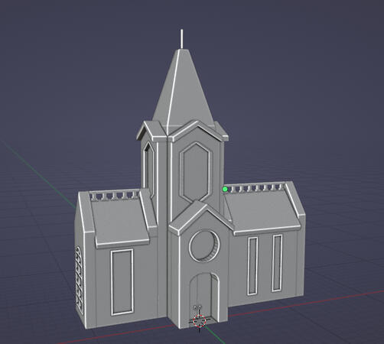The width and height of the screenshot is (384, 344).
Task: Click the round rose window above the door
Action: pos(204,245)
